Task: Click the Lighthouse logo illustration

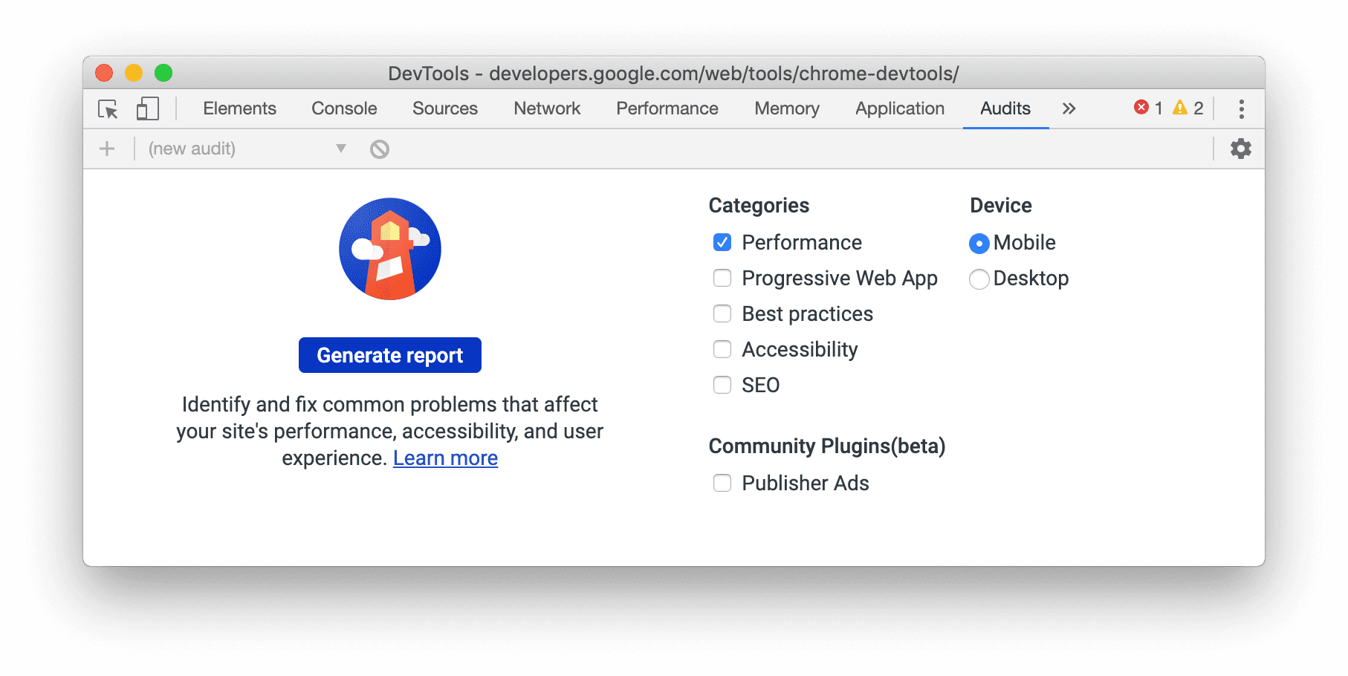Action: tap(389, 249)
